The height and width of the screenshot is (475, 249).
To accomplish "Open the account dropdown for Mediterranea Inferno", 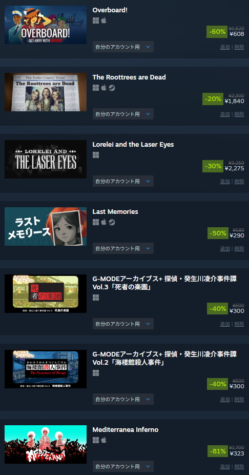I will [x=123, y=466].
